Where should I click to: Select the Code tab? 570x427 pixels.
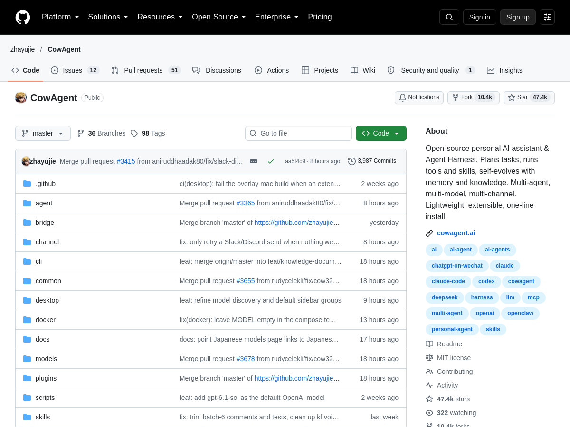tap(26, 70)
